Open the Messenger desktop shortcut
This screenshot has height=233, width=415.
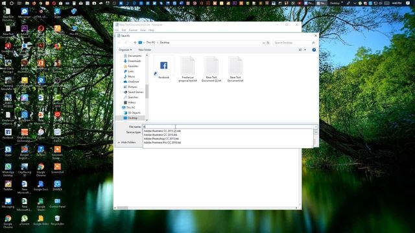click(25, 13)
